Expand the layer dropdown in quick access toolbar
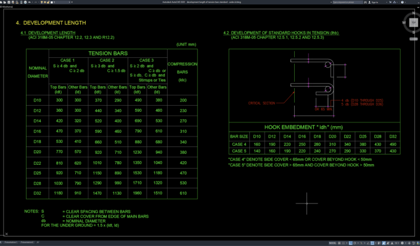This screenshot has width=420, height=246. [69, 2]
